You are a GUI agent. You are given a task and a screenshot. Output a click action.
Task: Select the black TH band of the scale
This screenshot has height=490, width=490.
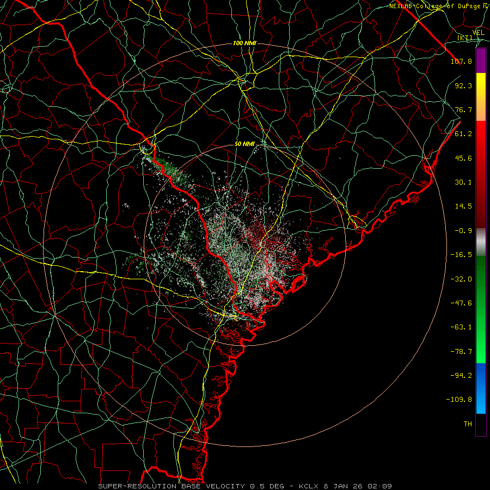(x=481, y=425)
